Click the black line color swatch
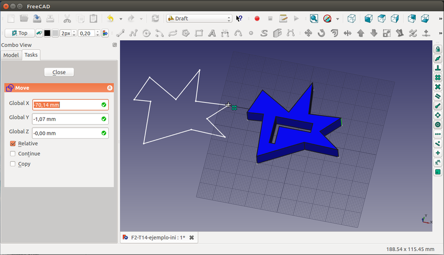 coord(47,33)
